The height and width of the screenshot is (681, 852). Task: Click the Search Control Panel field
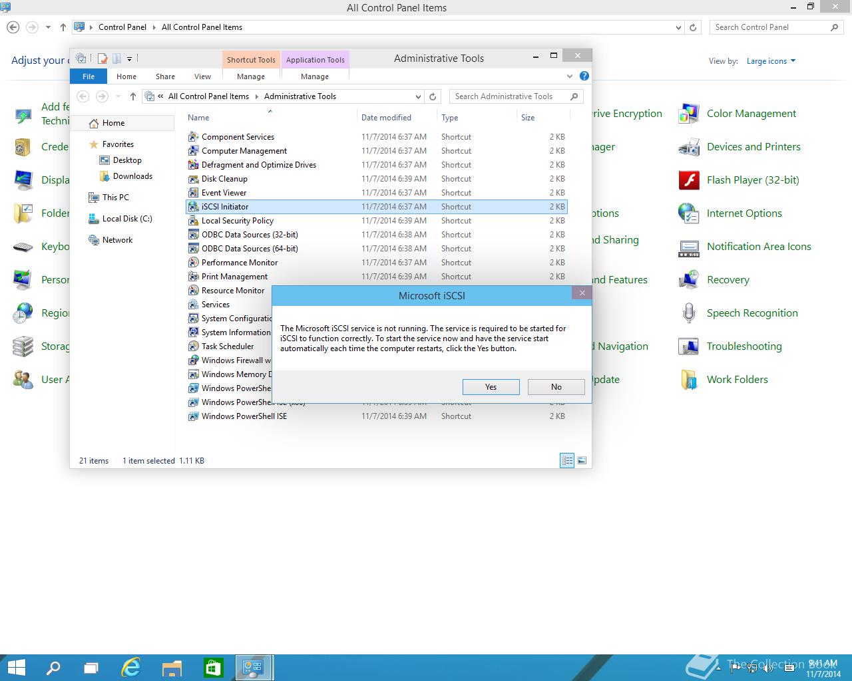[776, 27]
